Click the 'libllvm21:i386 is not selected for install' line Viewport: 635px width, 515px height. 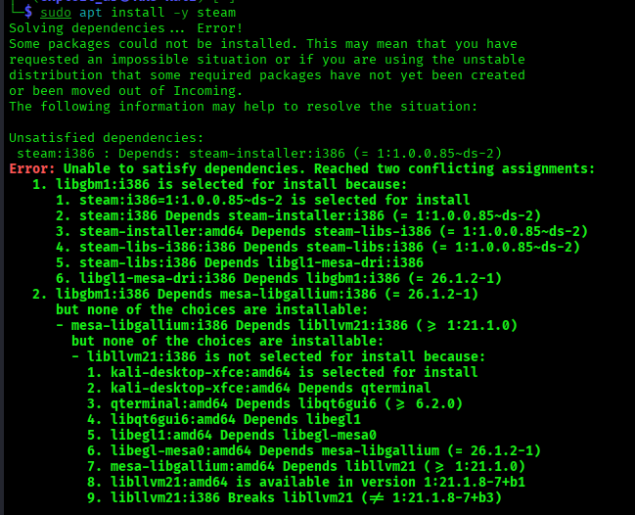[278, 357]
